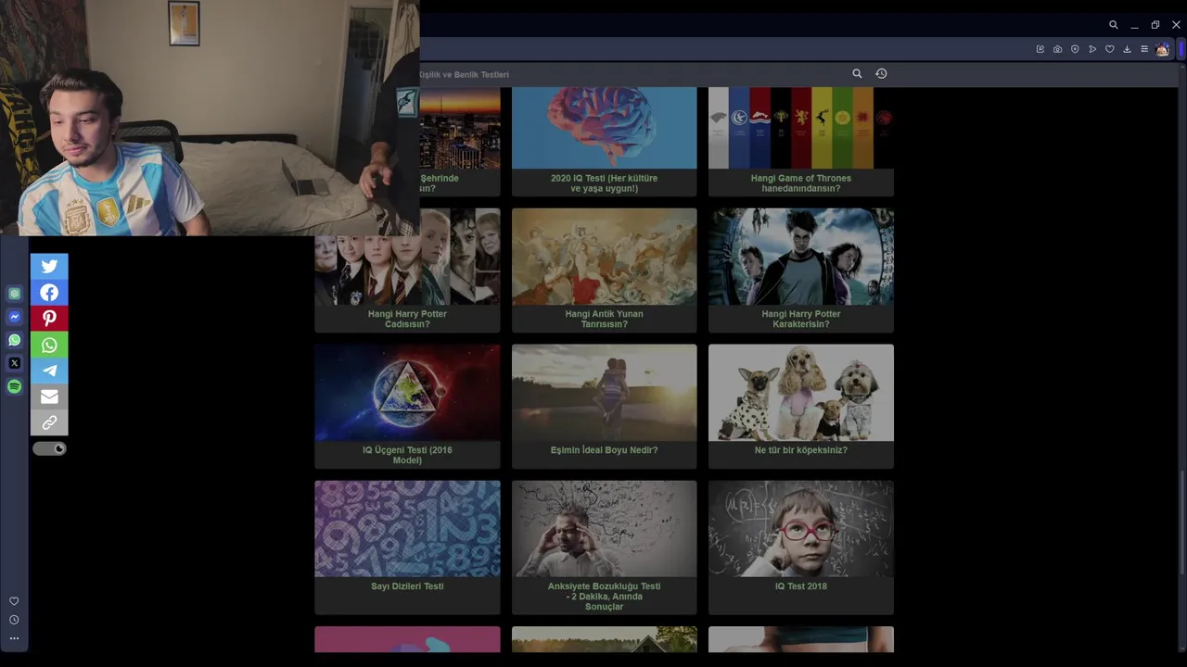Viewport: 1187px width, 667px height.
Task: Click the purple numbers thumbnail
Action: click(407, 529)
